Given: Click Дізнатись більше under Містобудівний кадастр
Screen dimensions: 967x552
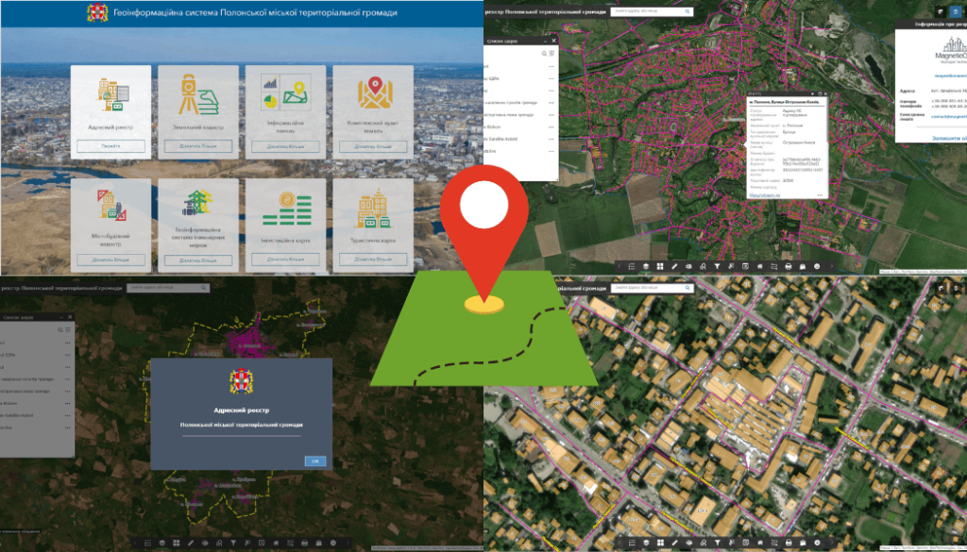Looking at the screenshot, I should [111, 259].
